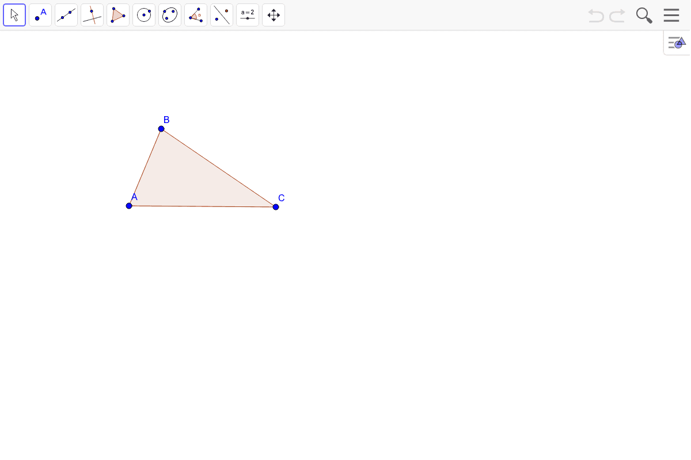Image resolution: width=691 pixels, height=460 pixels.
Task: Select the Point tool
Action: click(40, 15)
